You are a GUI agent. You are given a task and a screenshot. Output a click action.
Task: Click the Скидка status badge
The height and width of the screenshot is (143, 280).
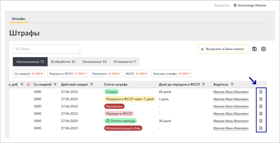pyautogui.click(x=112, y=92)
